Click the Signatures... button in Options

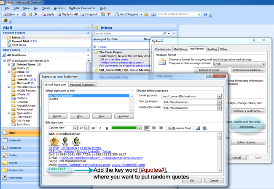tap(248, 126)
